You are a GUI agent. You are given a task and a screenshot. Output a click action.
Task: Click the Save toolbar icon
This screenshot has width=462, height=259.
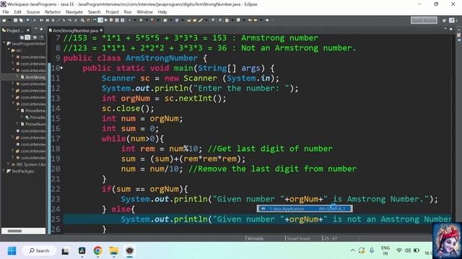(15, 20)
